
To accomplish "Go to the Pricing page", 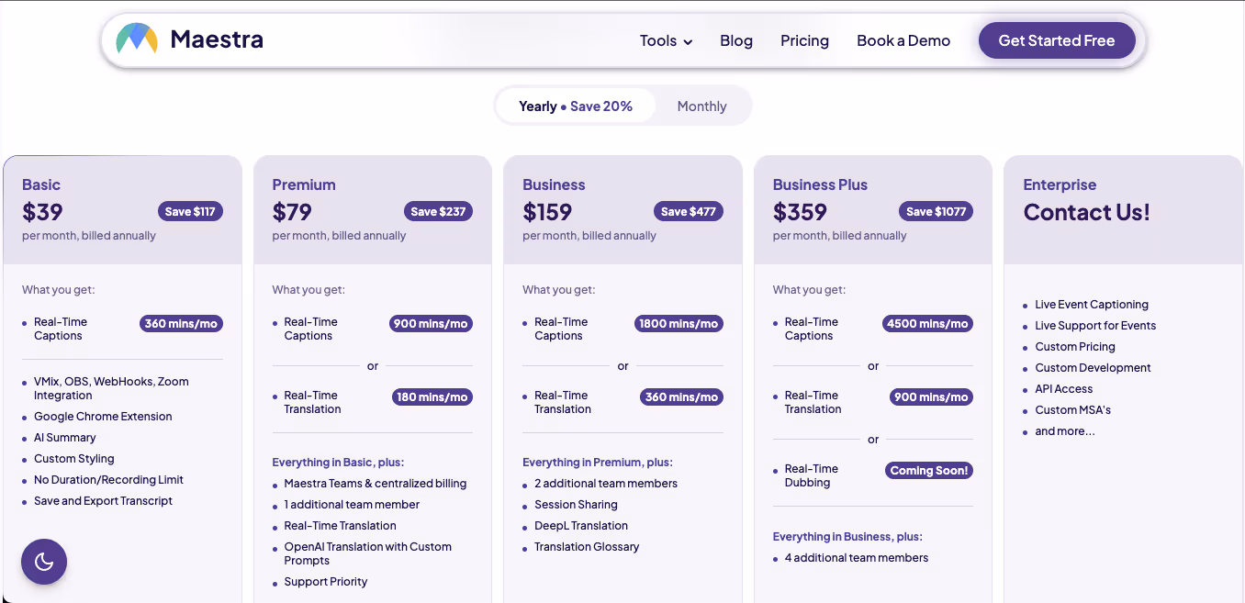I will (x=804, y=40).
